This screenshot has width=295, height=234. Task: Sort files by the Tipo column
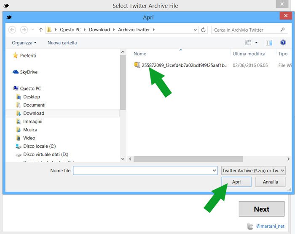pos(284,54)
